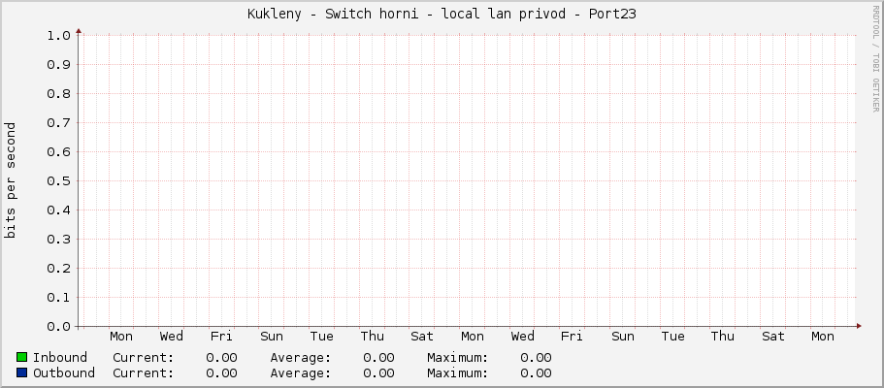Screen dimensions: 884x388
Task: Click the Inbound row 'Average:' label
Action: pyautogui.click(x=301, y=358)
